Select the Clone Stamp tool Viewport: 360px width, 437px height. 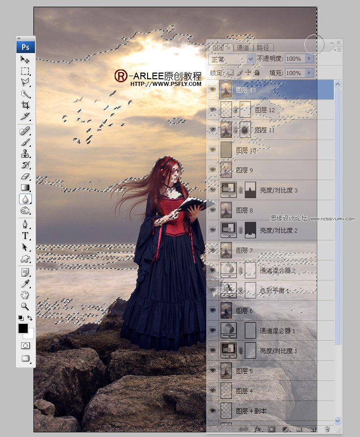(25, 153)
